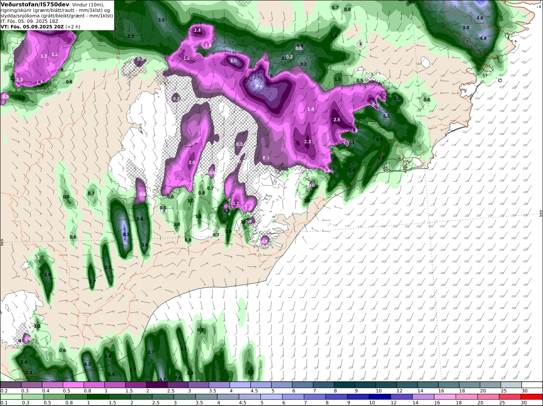The width and height of the screenshot is (543, 406).
Task: Select the light grey 25–30 swatch in the upper legend
Action: (x=512, y=385)
